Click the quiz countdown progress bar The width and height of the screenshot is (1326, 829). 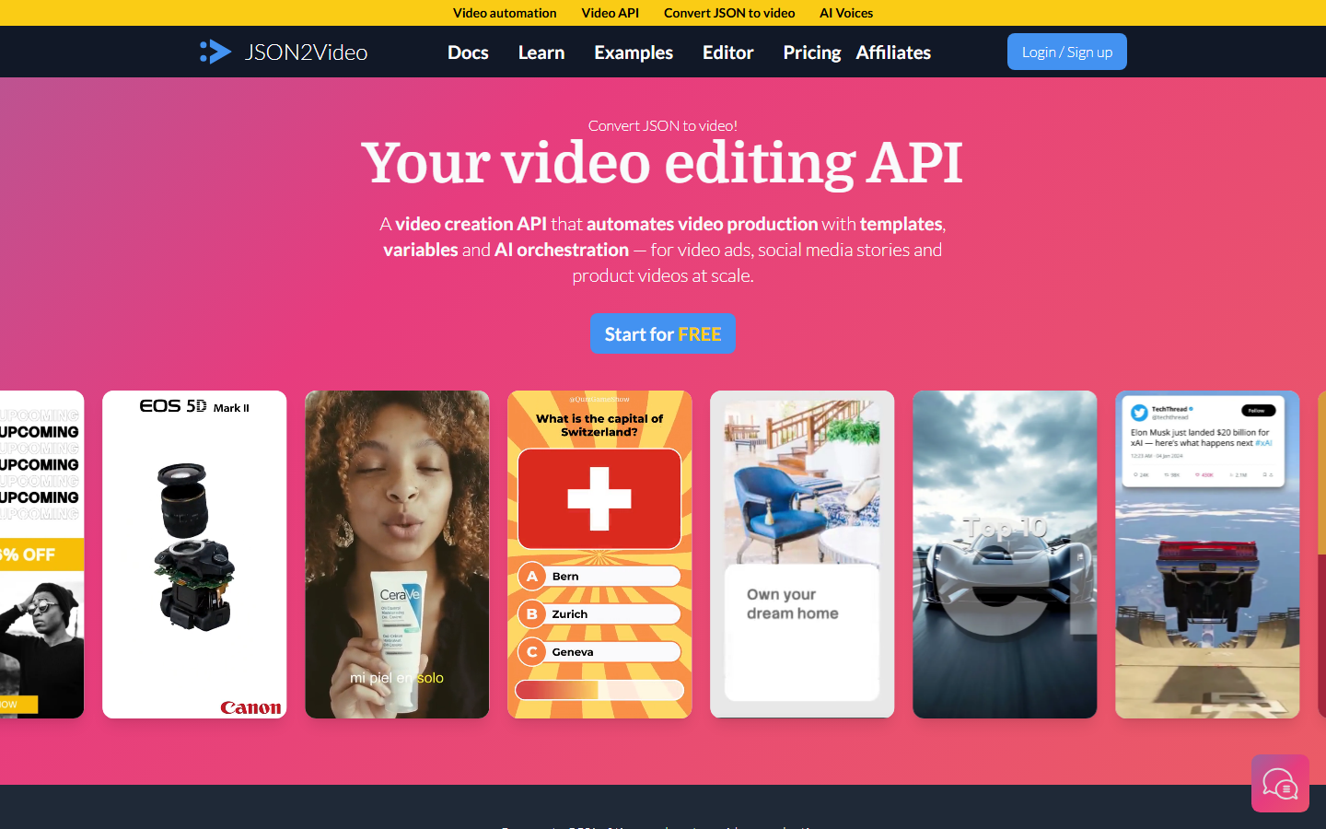point(599,689)
